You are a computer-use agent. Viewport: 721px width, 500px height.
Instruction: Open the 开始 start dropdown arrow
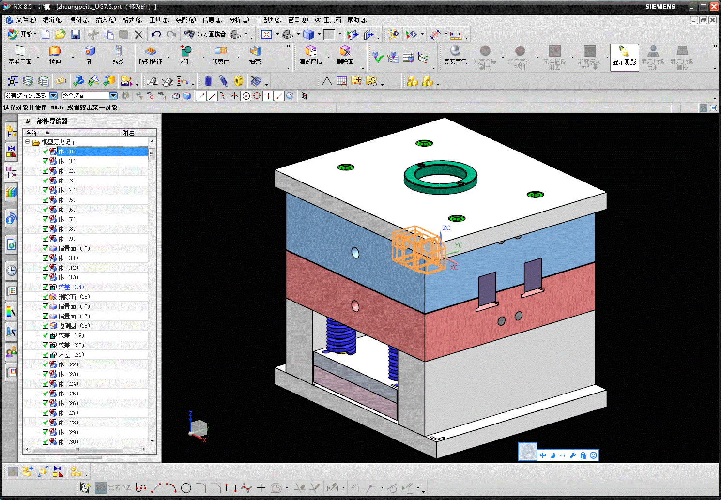[x=35, y=34]
